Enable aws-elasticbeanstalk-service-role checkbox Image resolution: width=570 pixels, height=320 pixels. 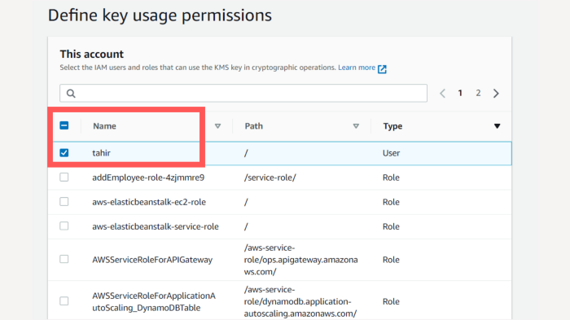point(64,226)
